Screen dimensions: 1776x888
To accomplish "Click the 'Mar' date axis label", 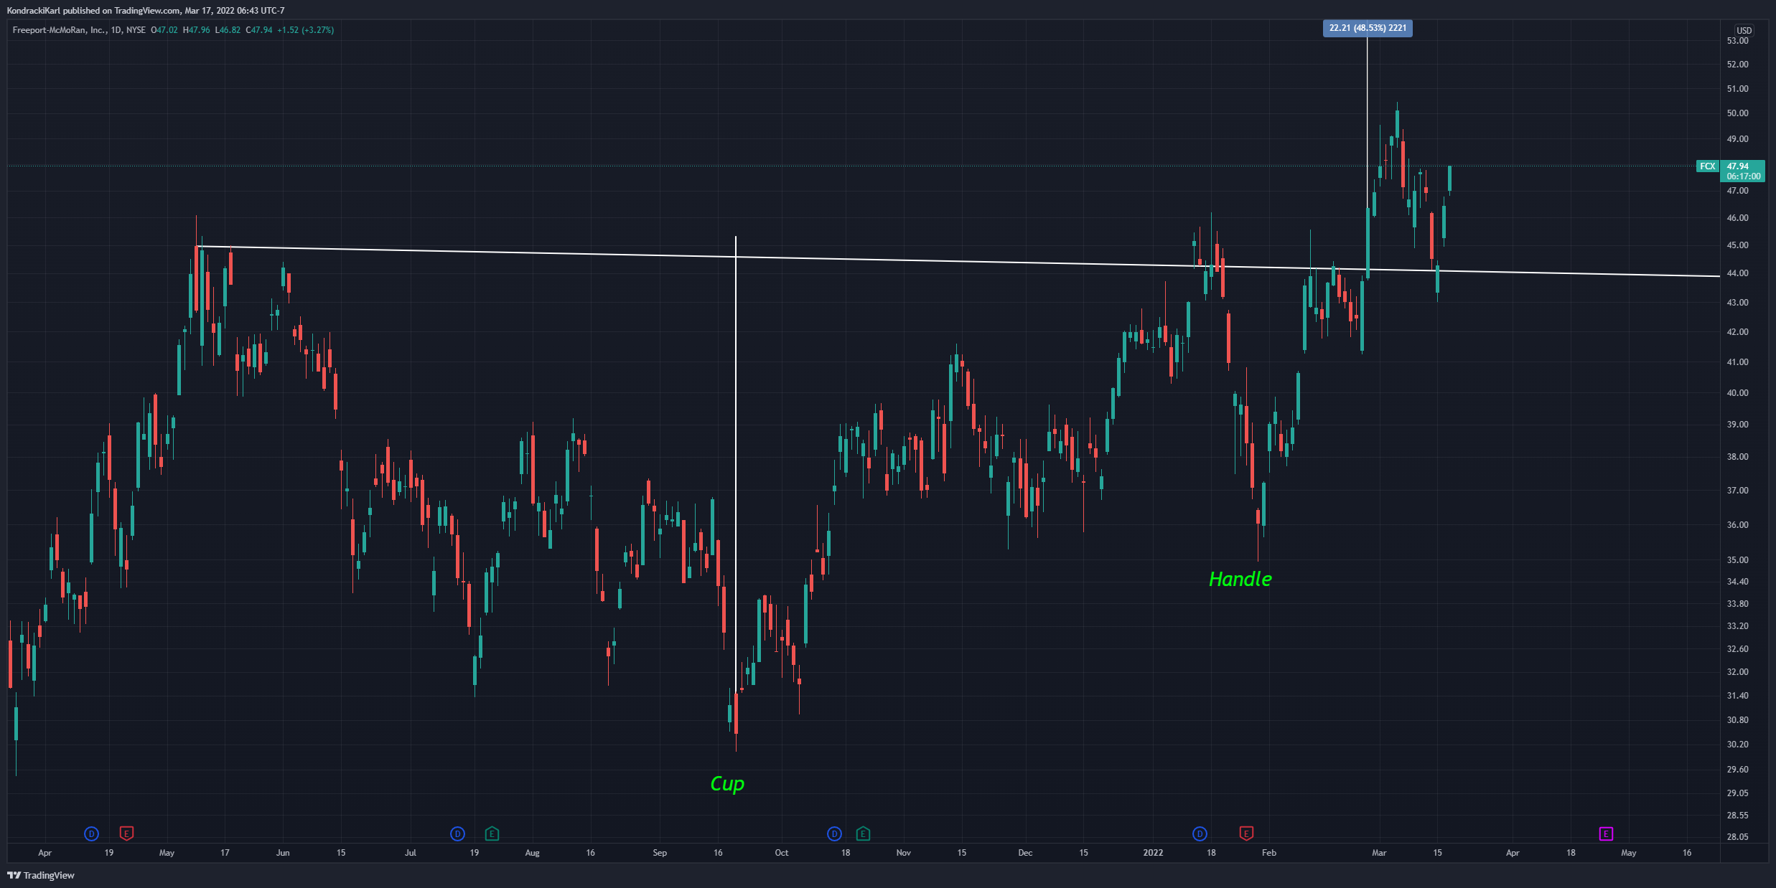I will [1379, 853].
